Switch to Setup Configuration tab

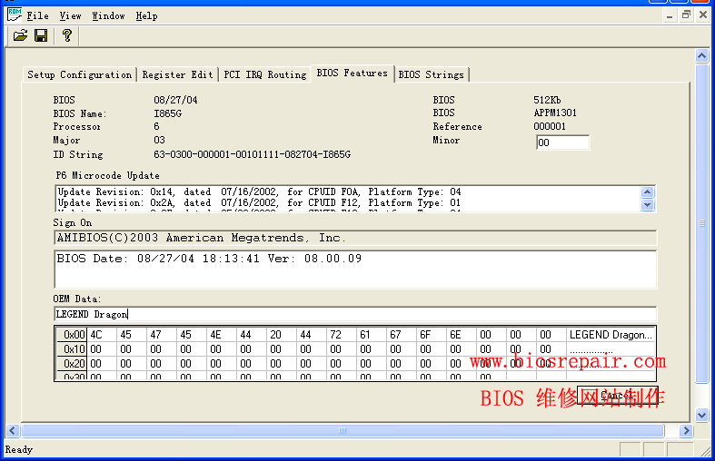pos(80,74)
